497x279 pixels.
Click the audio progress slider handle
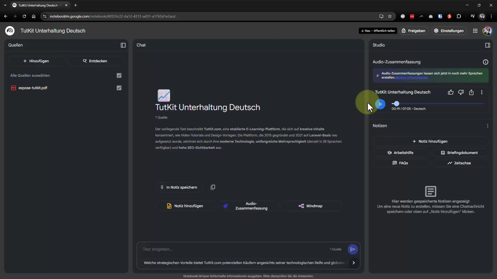pos(397,104)
